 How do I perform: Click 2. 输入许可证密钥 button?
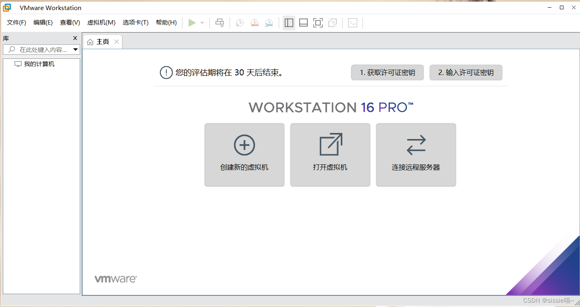tap(466, 73)
